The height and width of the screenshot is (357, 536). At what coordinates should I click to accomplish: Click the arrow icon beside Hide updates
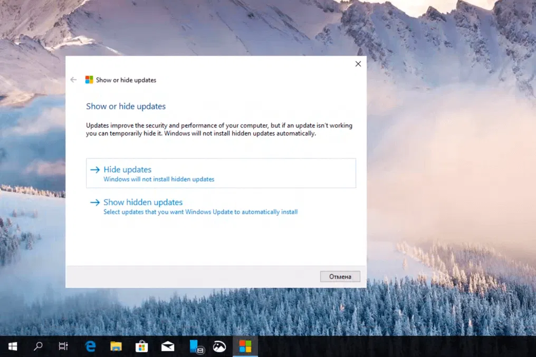(95, 169)
